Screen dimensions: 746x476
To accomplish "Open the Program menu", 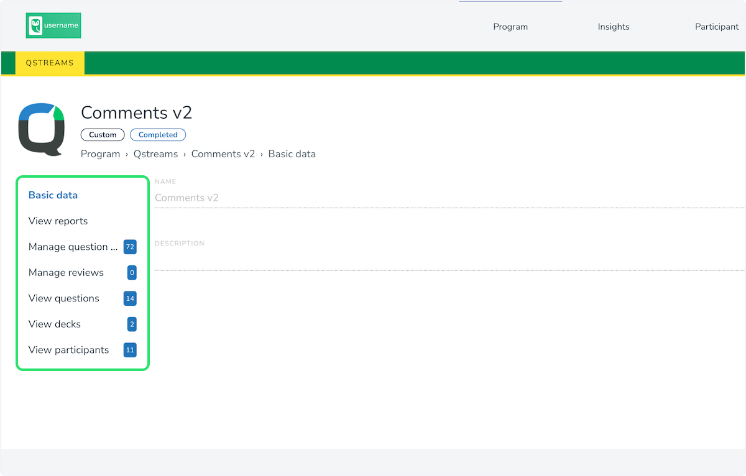I will tap(510, 27).
